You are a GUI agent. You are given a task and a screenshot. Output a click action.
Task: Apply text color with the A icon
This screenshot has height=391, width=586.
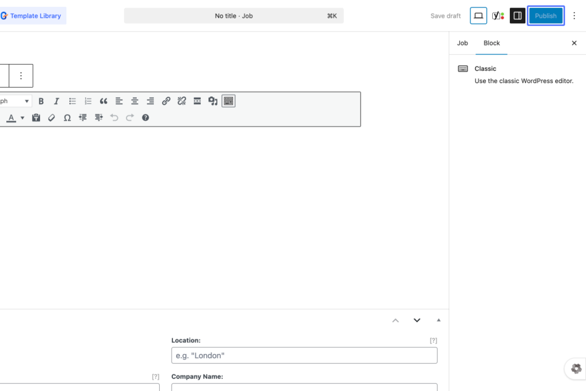pyautogui.click(x=11, y=118)
